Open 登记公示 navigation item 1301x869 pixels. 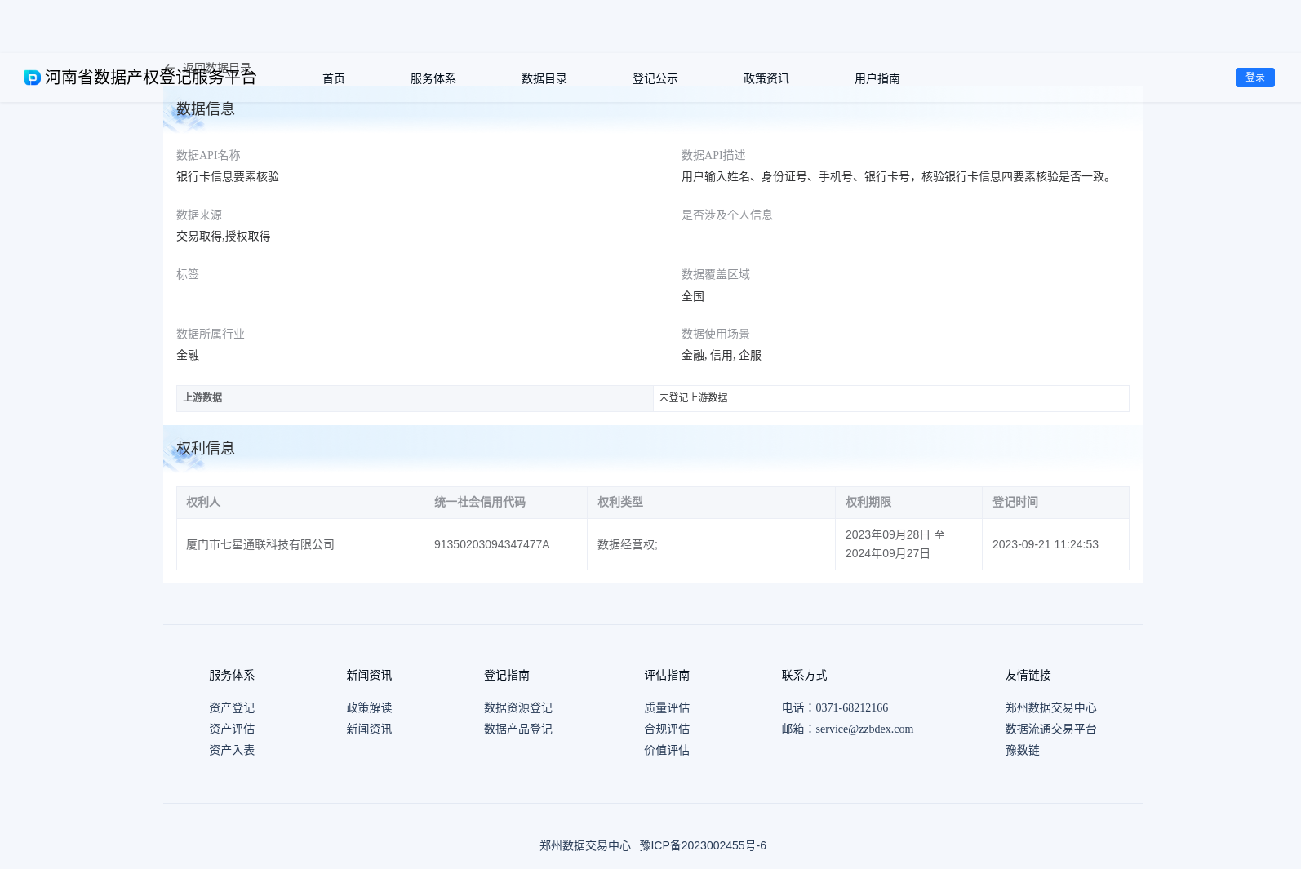point(655,78)
